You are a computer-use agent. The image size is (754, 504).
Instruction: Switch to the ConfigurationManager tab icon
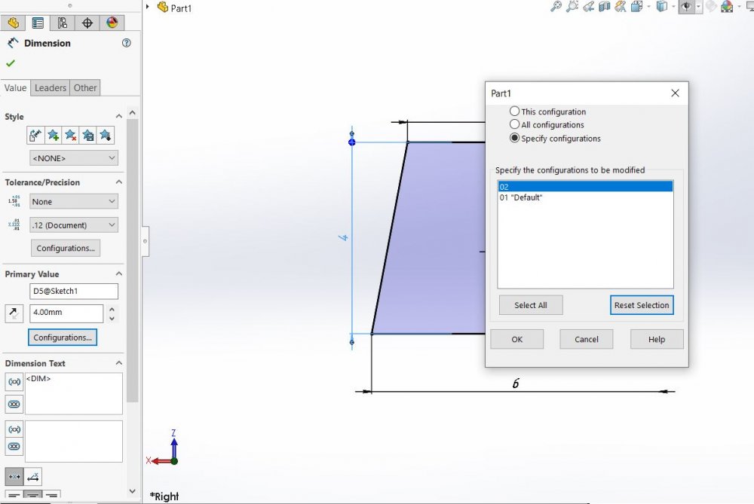(62, 23)
